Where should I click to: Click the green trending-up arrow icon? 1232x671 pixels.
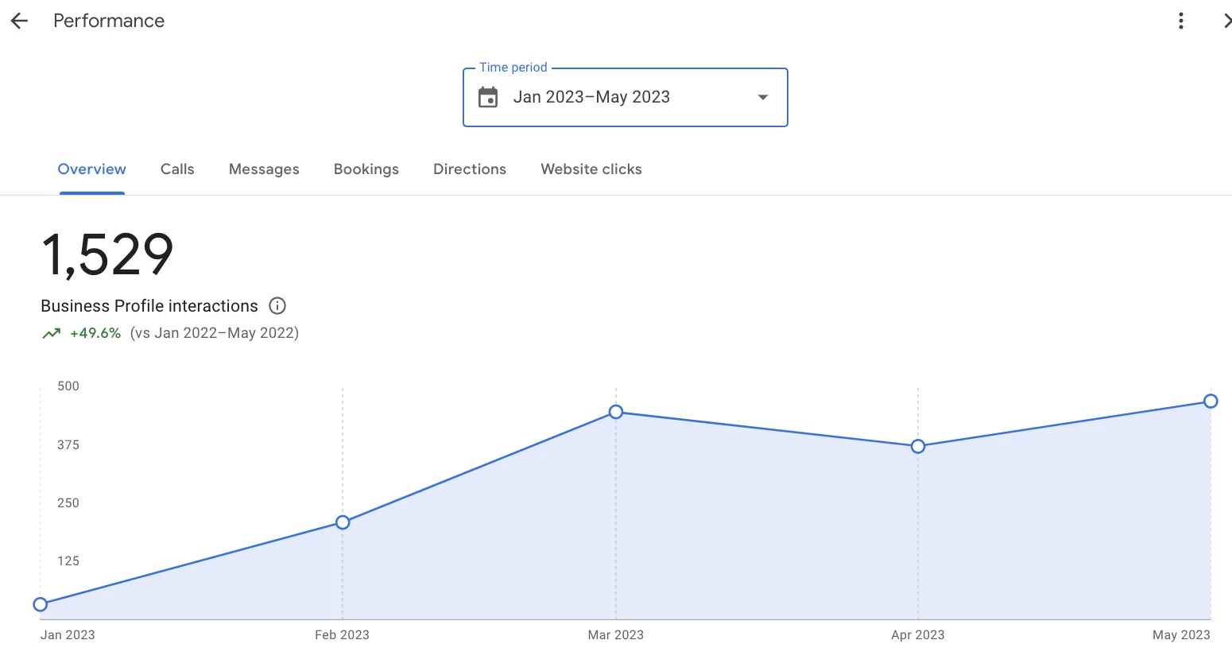click(52, 334)
